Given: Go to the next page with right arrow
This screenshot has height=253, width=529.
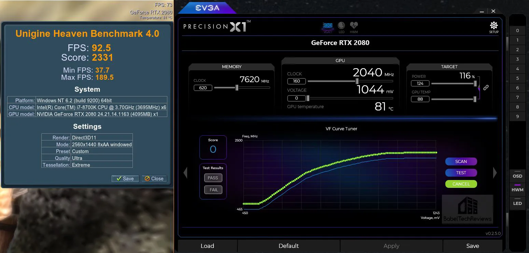Looking at the screenshot, I should 495,173.
